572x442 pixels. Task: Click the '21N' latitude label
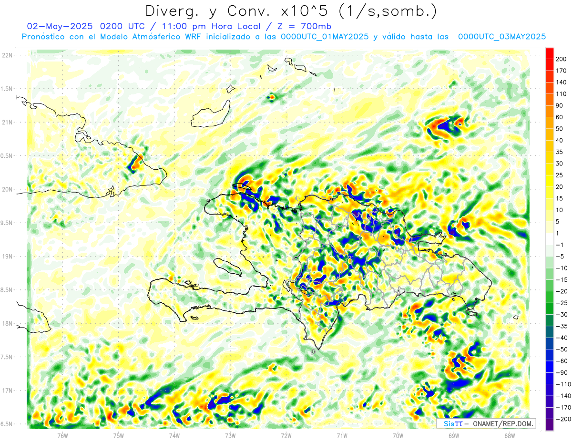pyautogui.click(x=7, y=122)
